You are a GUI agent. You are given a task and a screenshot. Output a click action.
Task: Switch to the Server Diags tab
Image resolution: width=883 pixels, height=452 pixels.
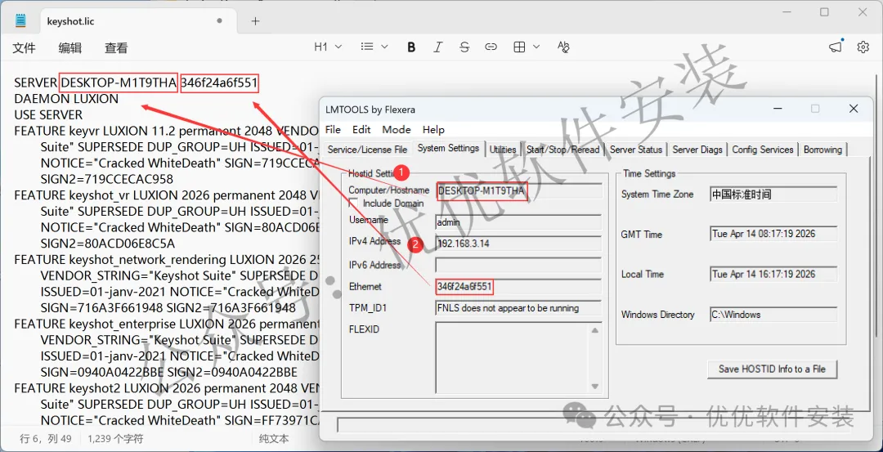coord(697,150)
